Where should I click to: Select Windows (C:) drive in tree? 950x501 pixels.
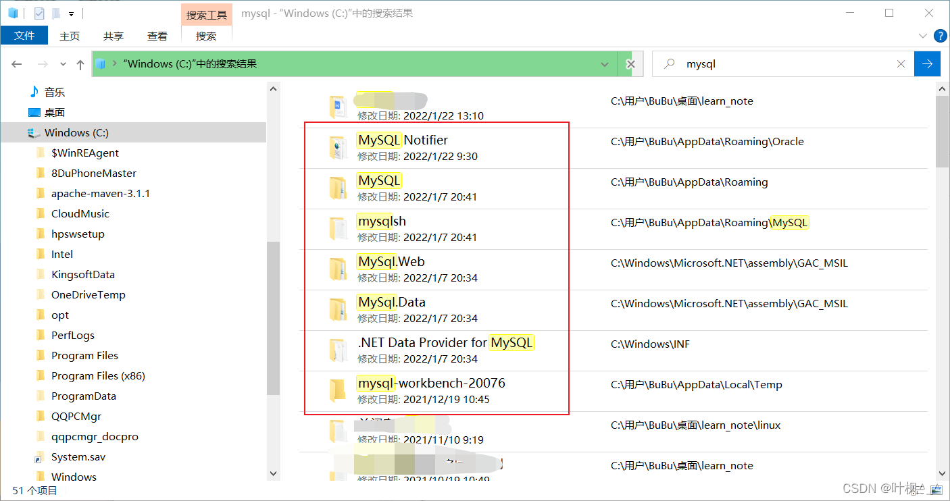tap(76, 132)
